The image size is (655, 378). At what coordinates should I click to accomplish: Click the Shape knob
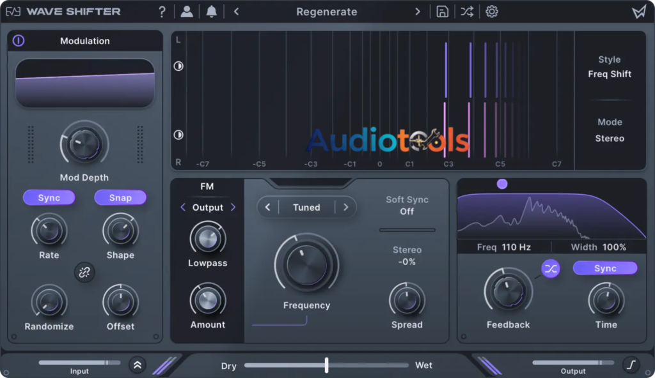click(120, 231)
